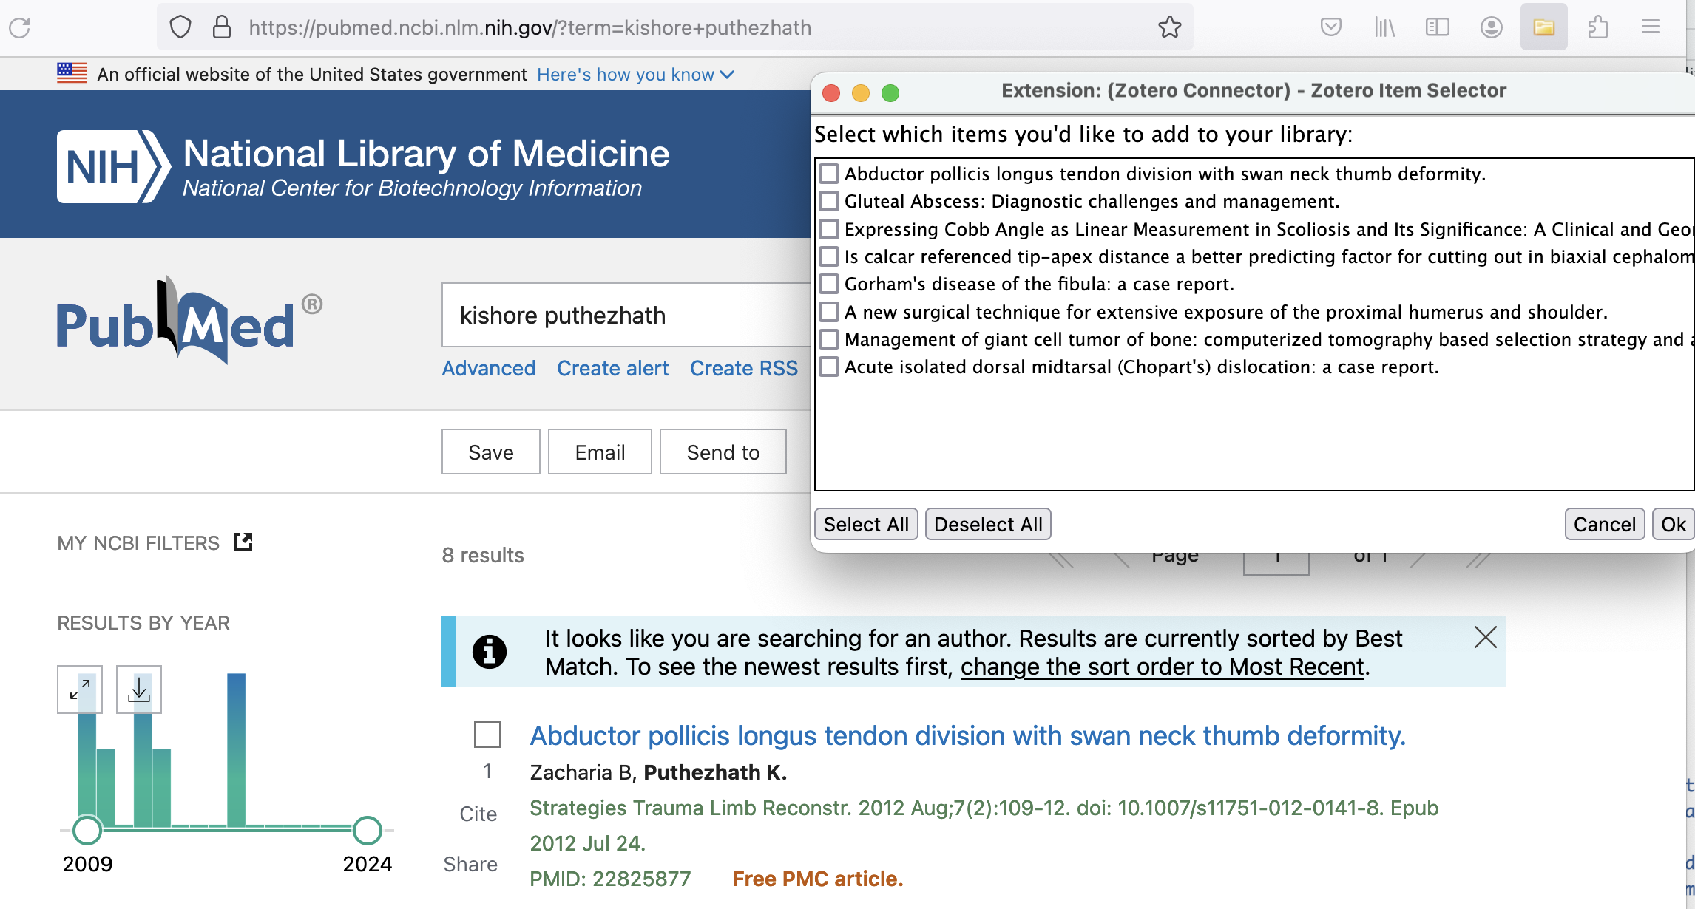
Task: Open the Advanced search link
Action: [488, 368]
